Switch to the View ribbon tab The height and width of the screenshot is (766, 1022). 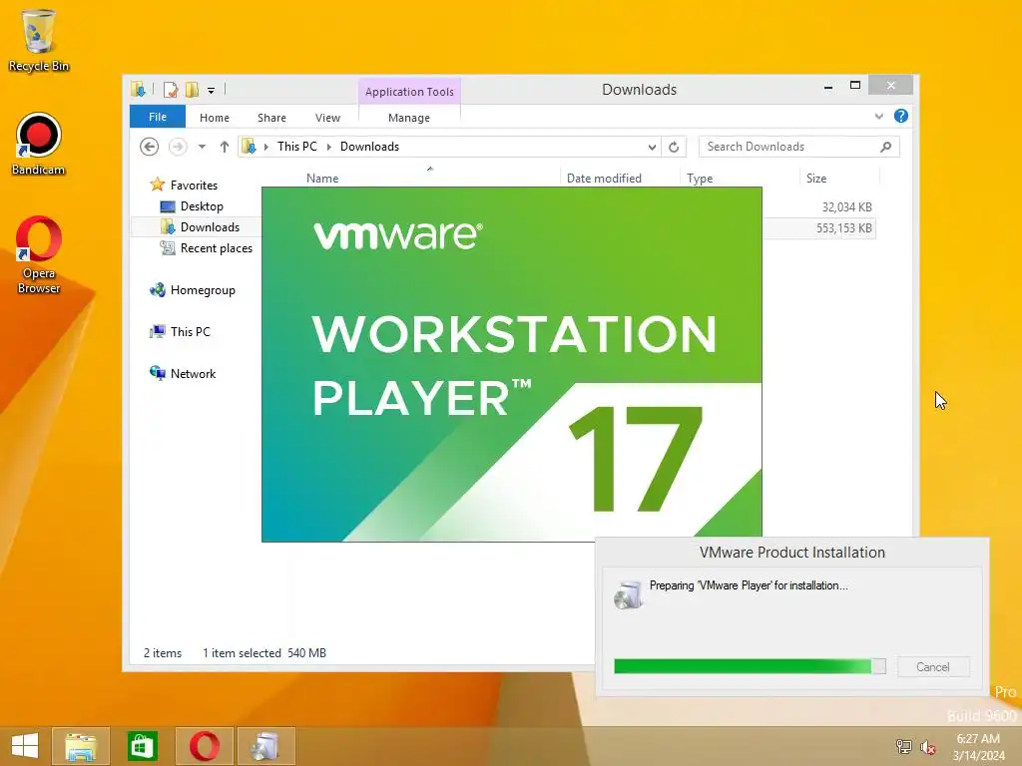coord(327,118)
